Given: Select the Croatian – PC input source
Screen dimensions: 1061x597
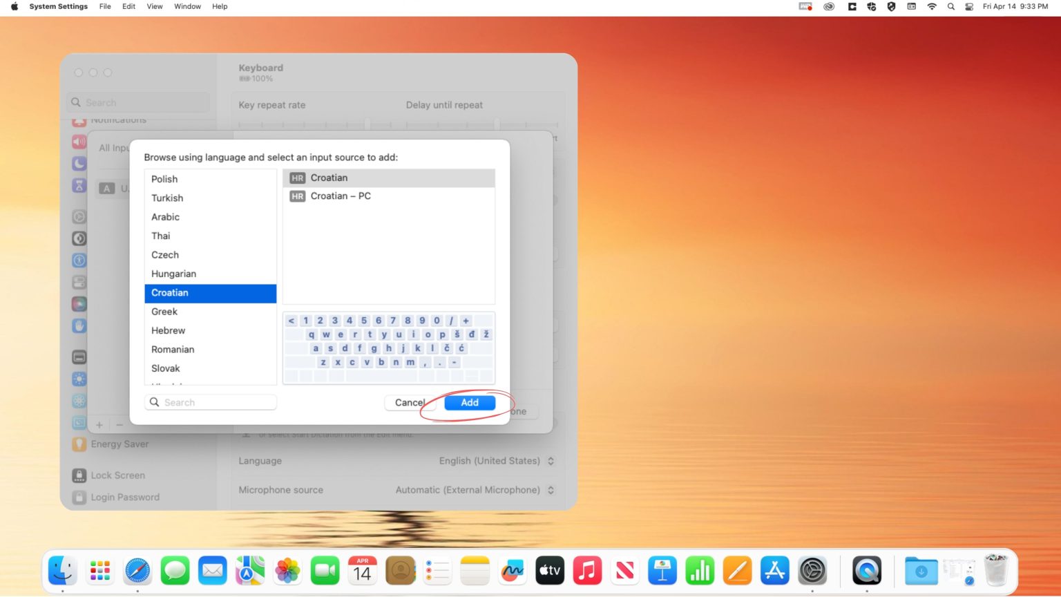Looking at the screenshot, I should point(341,196).
